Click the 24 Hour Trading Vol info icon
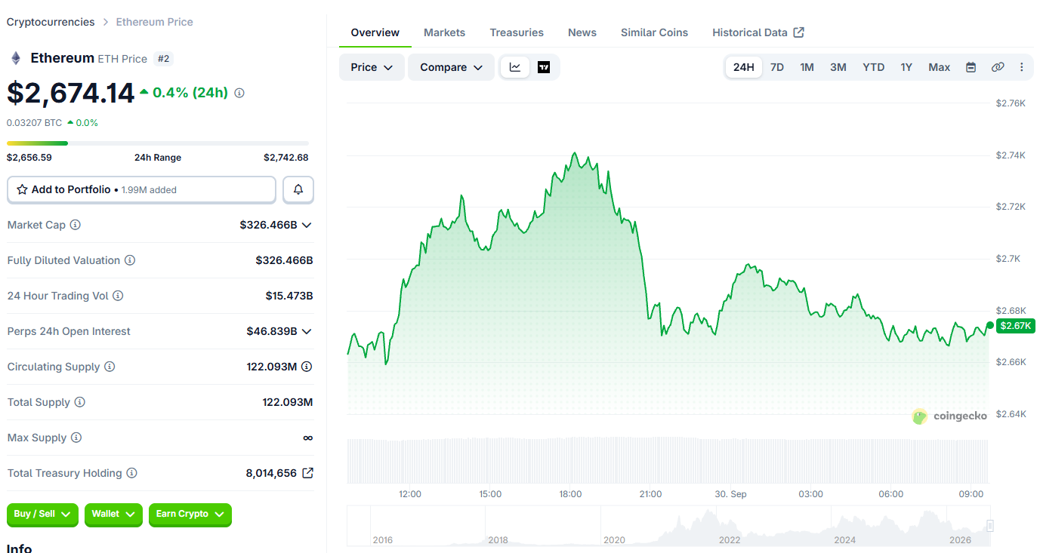This screenshot has width=1040, height=553. tap(118, 296)
